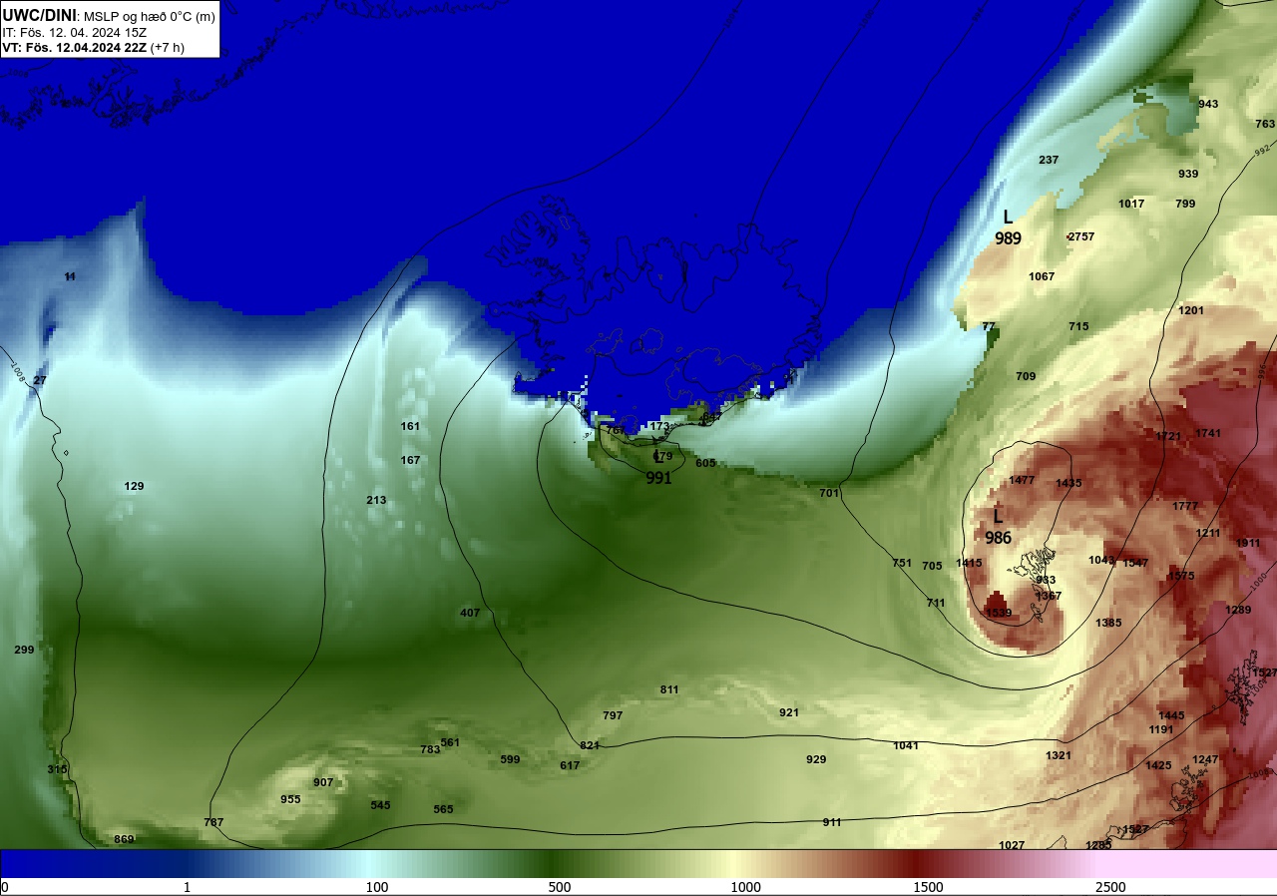Click the 299 height value
Screen dimensions: 1277x896
(x=24, y=650)
